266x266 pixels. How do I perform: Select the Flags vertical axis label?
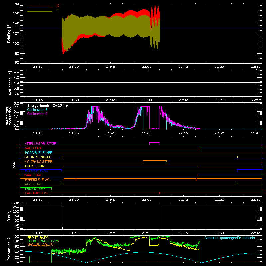pyautogui.click(x=14, y=166)
